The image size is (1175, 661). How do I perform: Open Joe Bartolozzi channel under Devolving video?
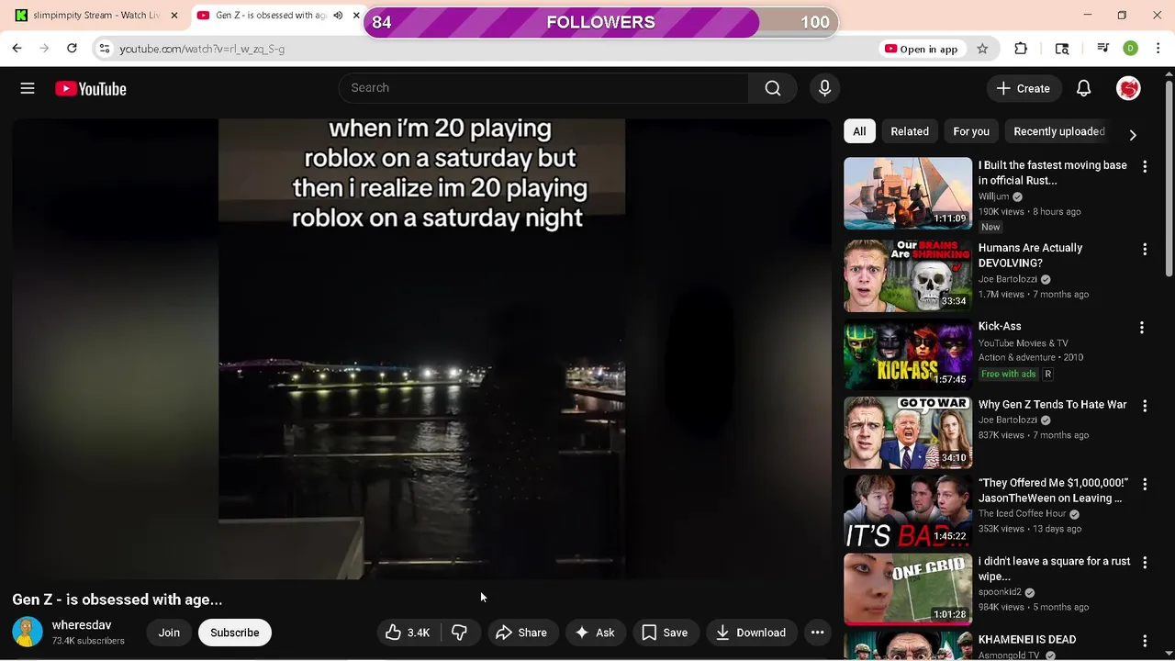pyautogui.click(x=1007, y=279)
